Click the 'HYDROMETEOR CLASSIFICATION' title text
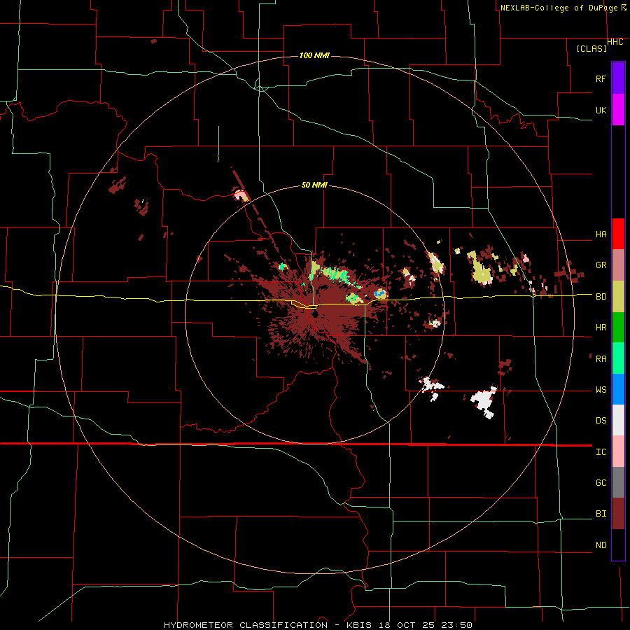The image size is (630, 630). point(246,625)
